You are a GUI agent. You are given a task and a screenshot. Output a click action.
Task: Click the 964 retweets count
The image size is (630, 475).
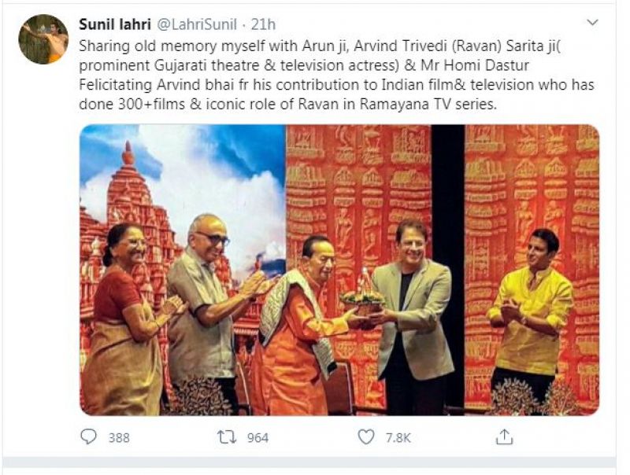click(x=258, y=438)
